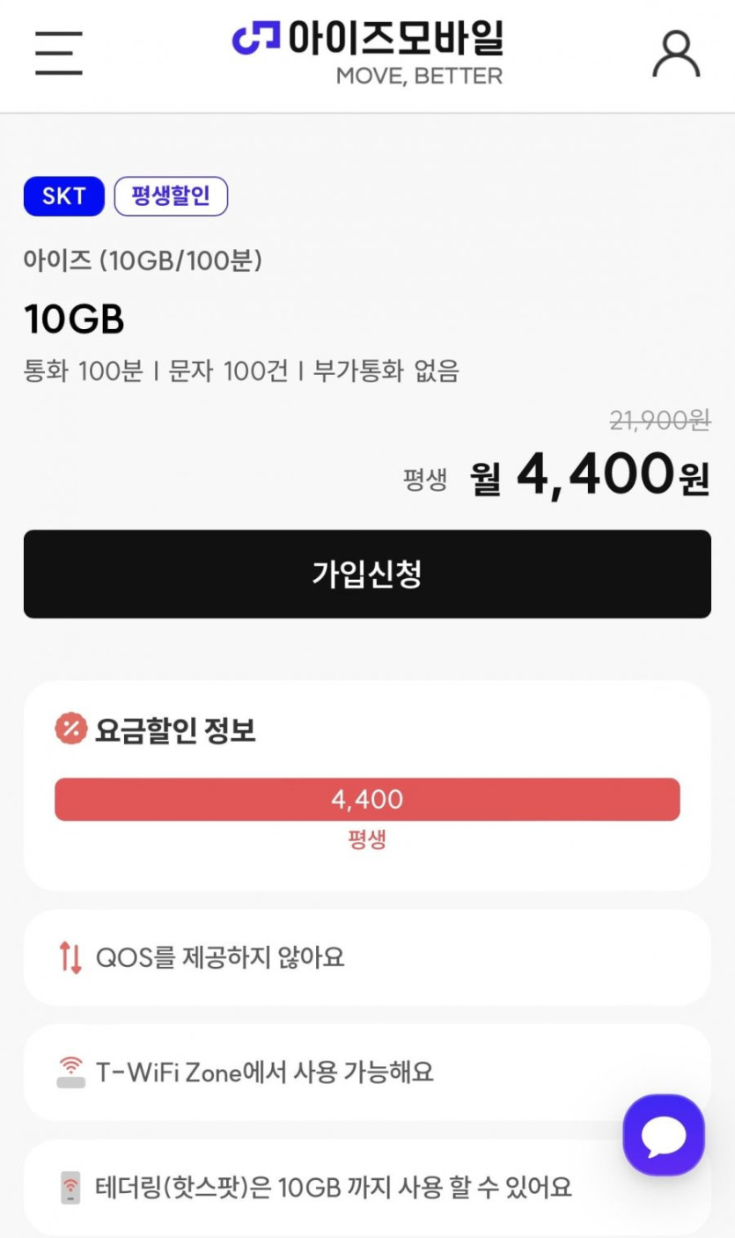Click the QOS를 제공하지 않아요 info card

(x=367, y=957)
